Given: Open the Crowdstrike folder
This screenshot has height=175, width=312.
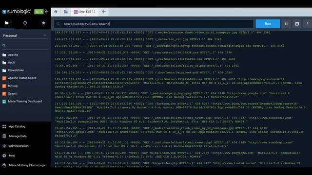Looking at the screenshot, I should coord(16,70).
